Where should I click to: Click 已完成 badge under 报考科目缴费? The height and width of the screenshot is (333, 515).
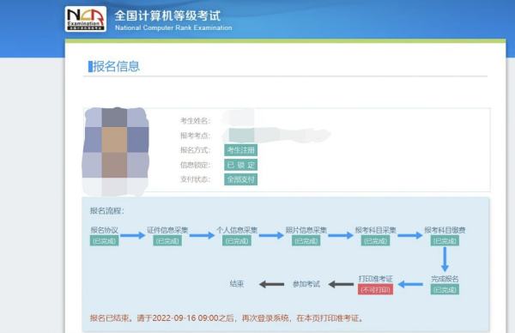coord(445,240)
